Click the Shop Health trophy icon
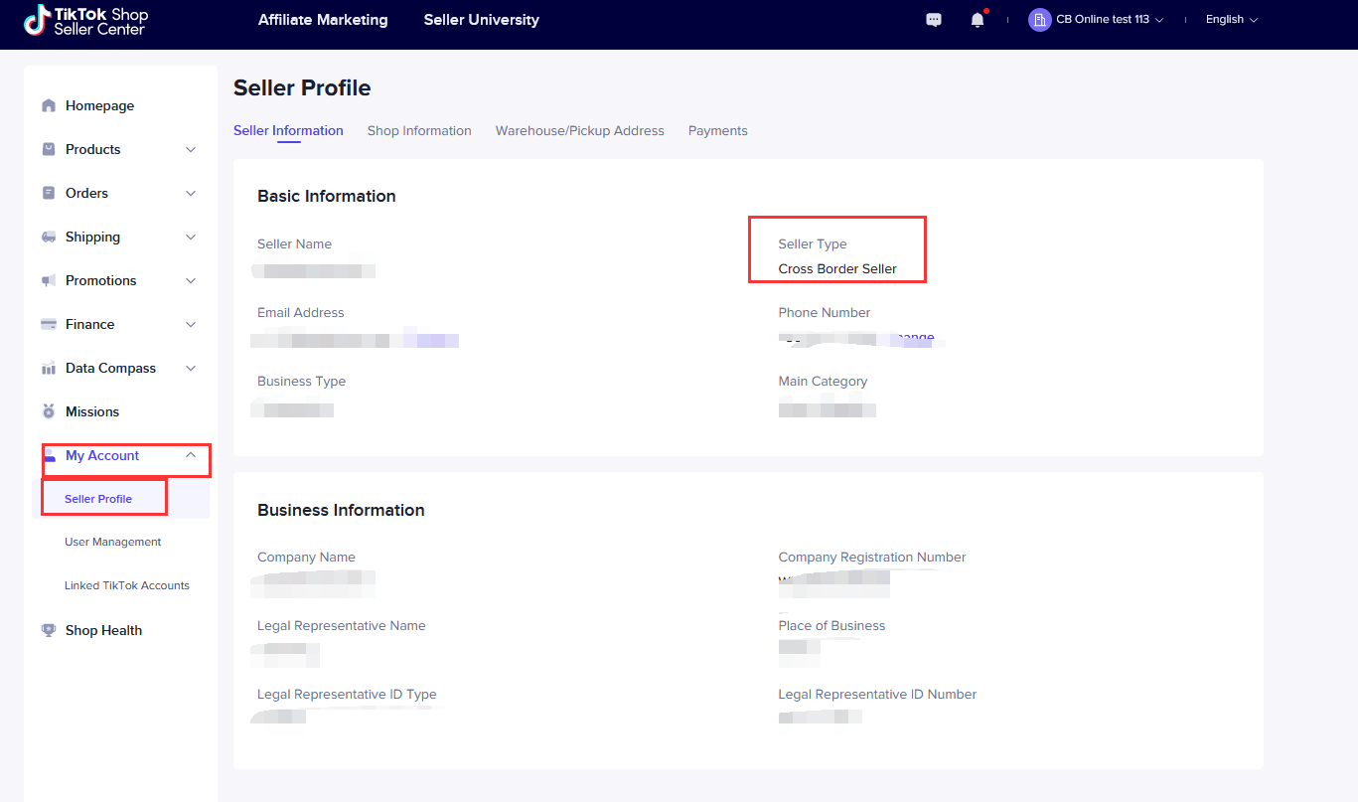This screenshot has height=802, width=1358. click(49, 630)
